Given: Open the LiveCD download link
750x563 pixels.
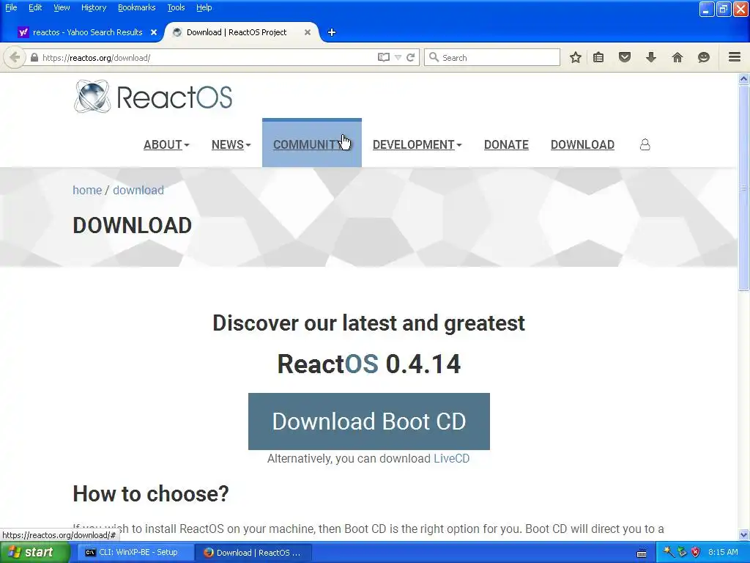Looking at the screenshot, I should pos(451,459).
